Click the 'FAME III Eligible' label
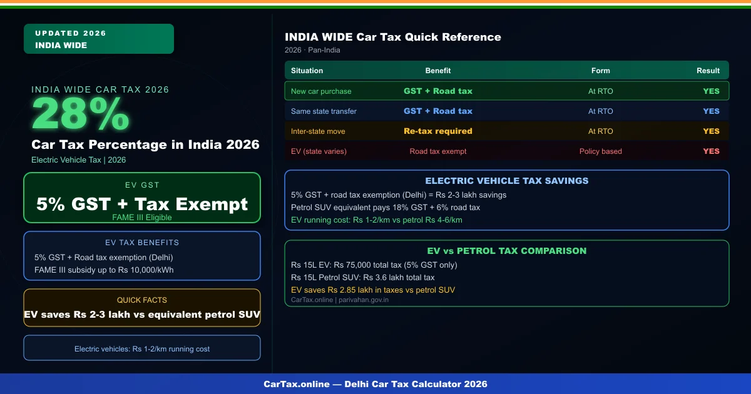This screenshot has height=394, width=751. click(x=142, y=218)
